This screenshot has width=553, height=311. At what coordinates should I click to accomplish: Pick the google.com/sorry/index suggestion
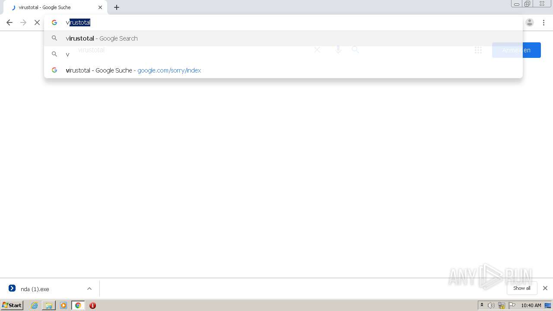(283, 70)
